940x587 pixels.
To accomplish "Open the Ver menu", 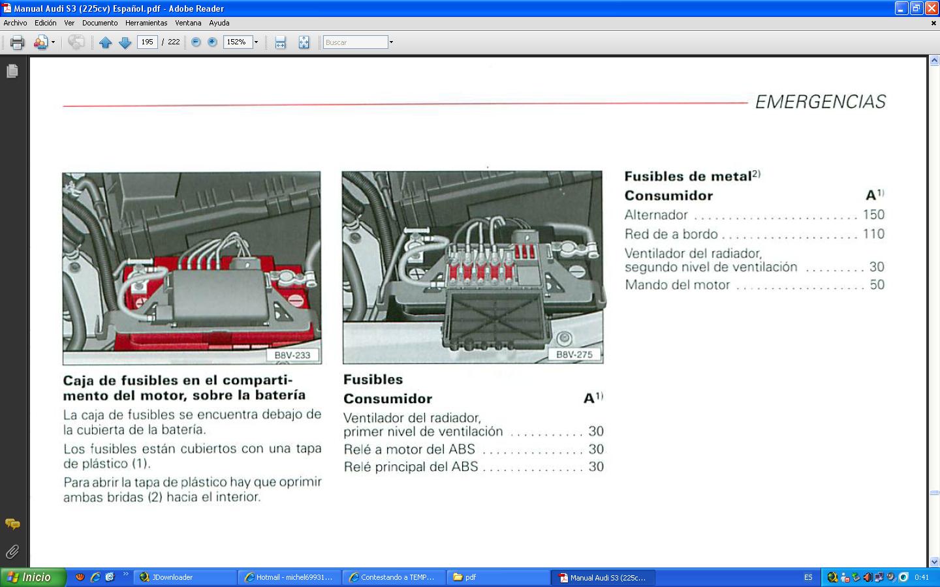I will point(69,23).
